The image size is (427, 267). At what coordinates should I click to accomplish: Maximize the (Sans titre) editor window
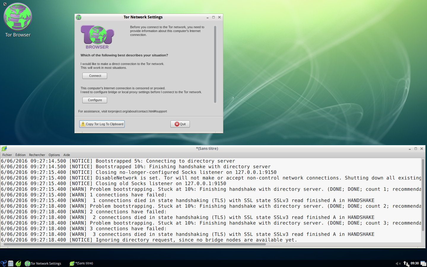(x=416, y=149)
